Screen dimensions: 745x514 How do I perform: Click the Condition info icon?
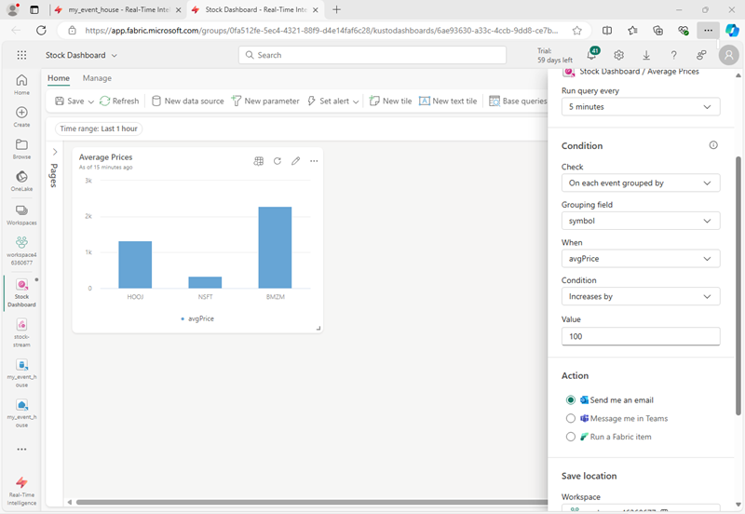click(x=713, y=145)
